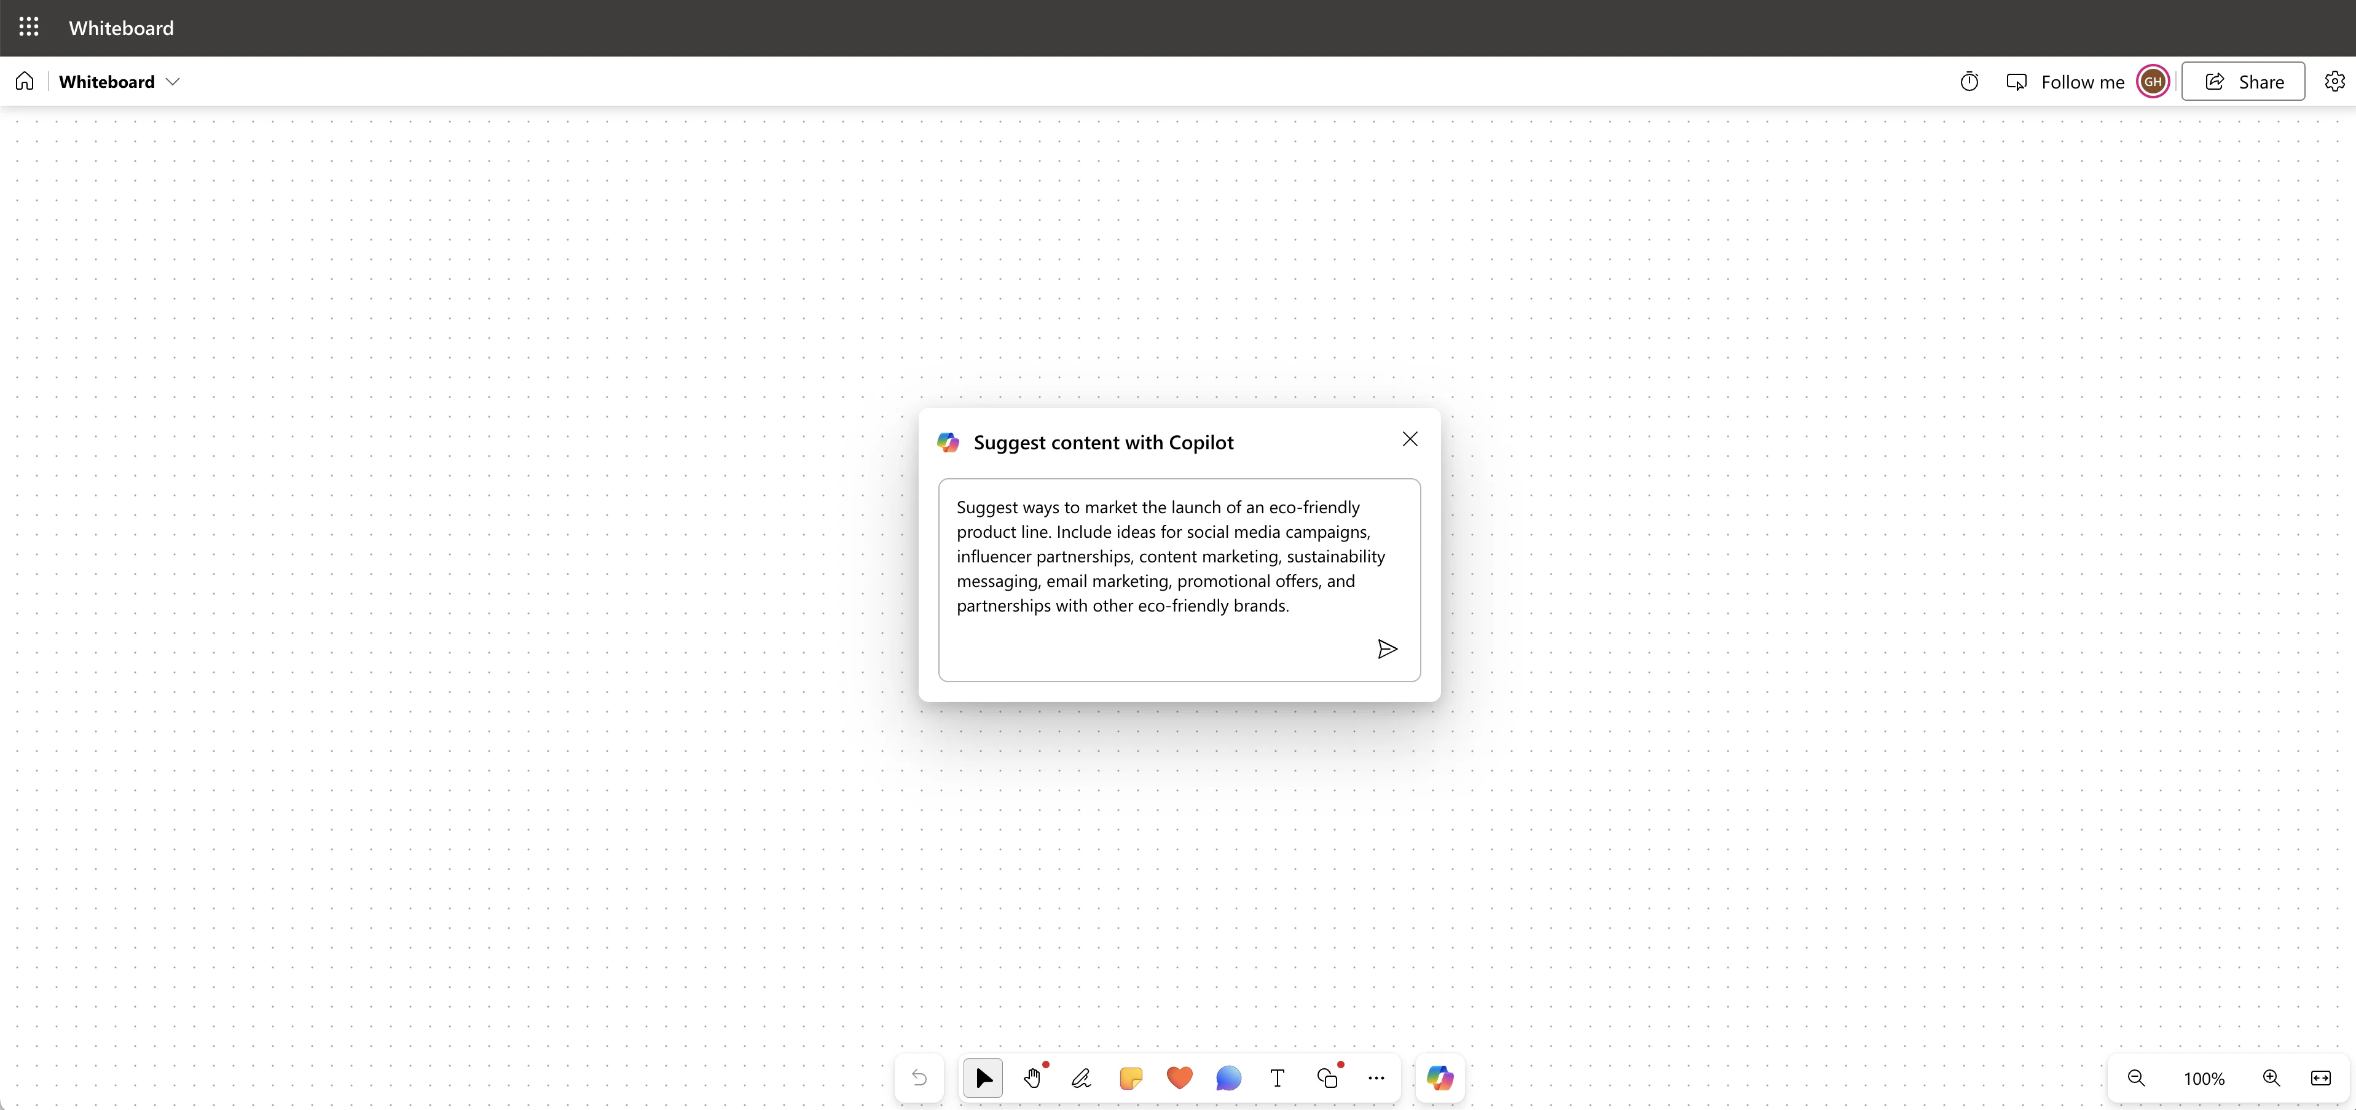2356x1110 pixels.
Task: Expand the three-dot more tools menu
Action: click(x=1376, y=1078)
